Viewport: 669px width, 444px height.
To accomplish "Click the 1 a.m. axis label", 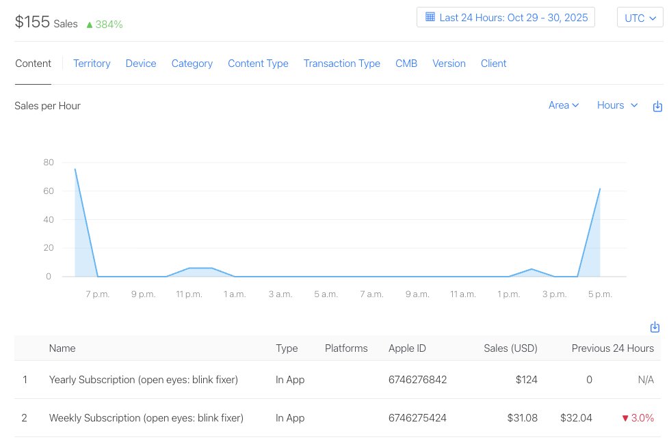I will click(235, 294).
